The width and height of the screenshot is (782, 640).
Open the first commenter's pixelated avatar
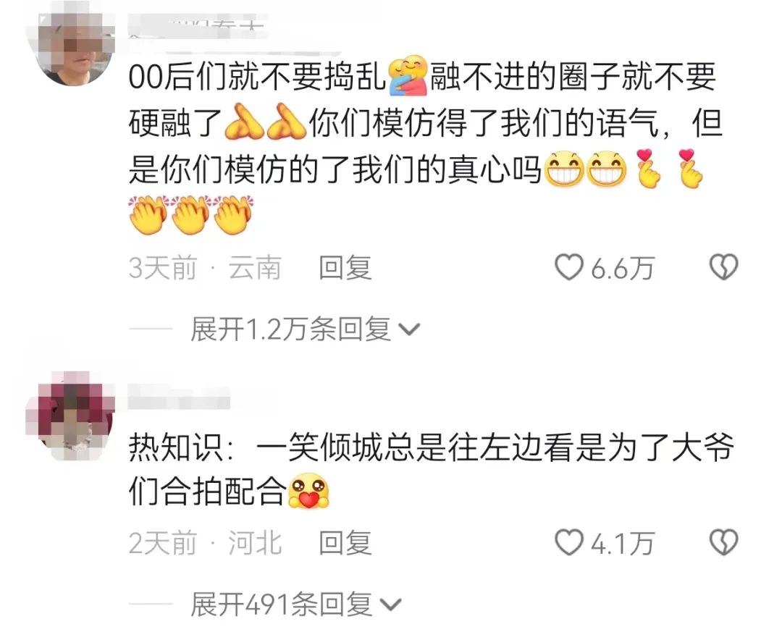click(x=70, y=44)
